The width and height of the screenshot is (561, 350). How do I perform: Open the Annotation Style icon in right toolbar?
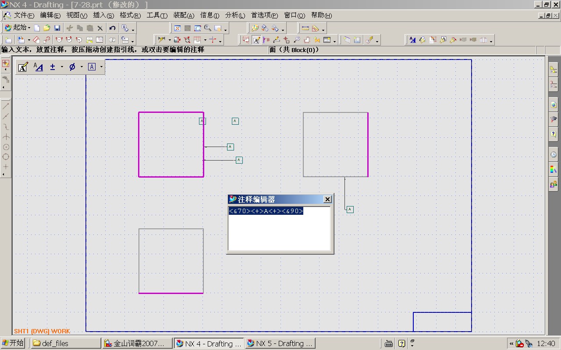click(412, 40)
